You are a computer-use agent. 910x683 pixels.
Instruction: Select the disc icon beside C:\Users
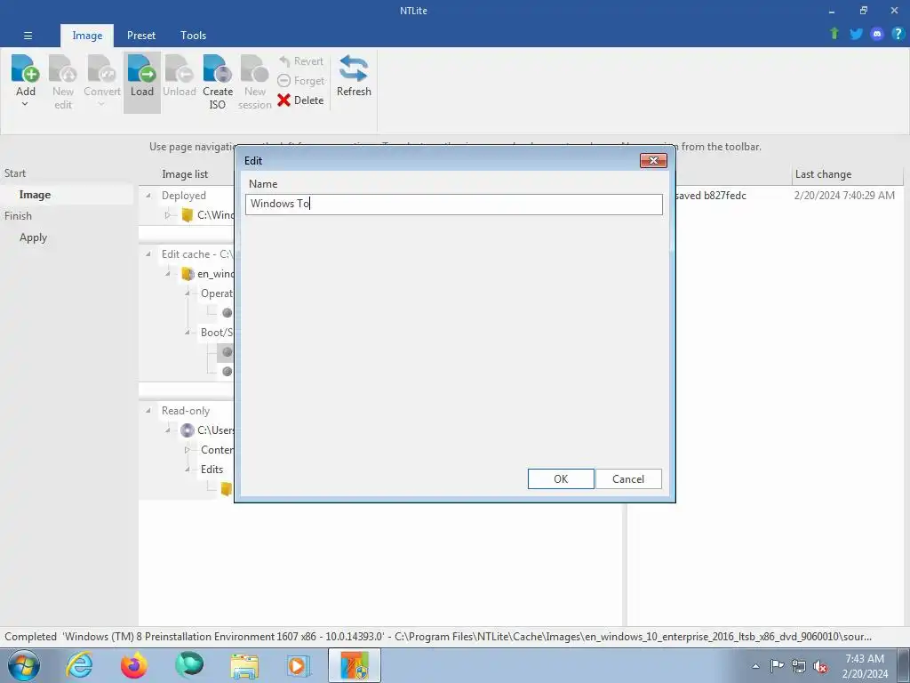click(x=187, y=430)
